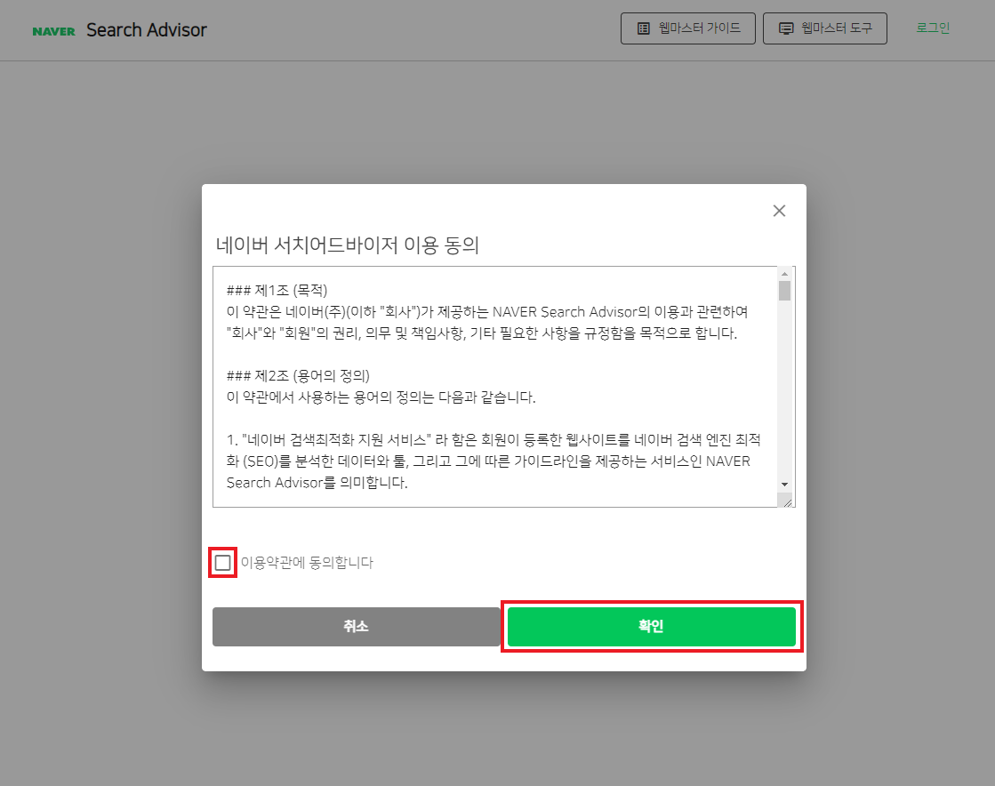Click the monitor icon in 웹마스터 도구
The width and height of the screenshot is (995, 786).
[786, 28]
